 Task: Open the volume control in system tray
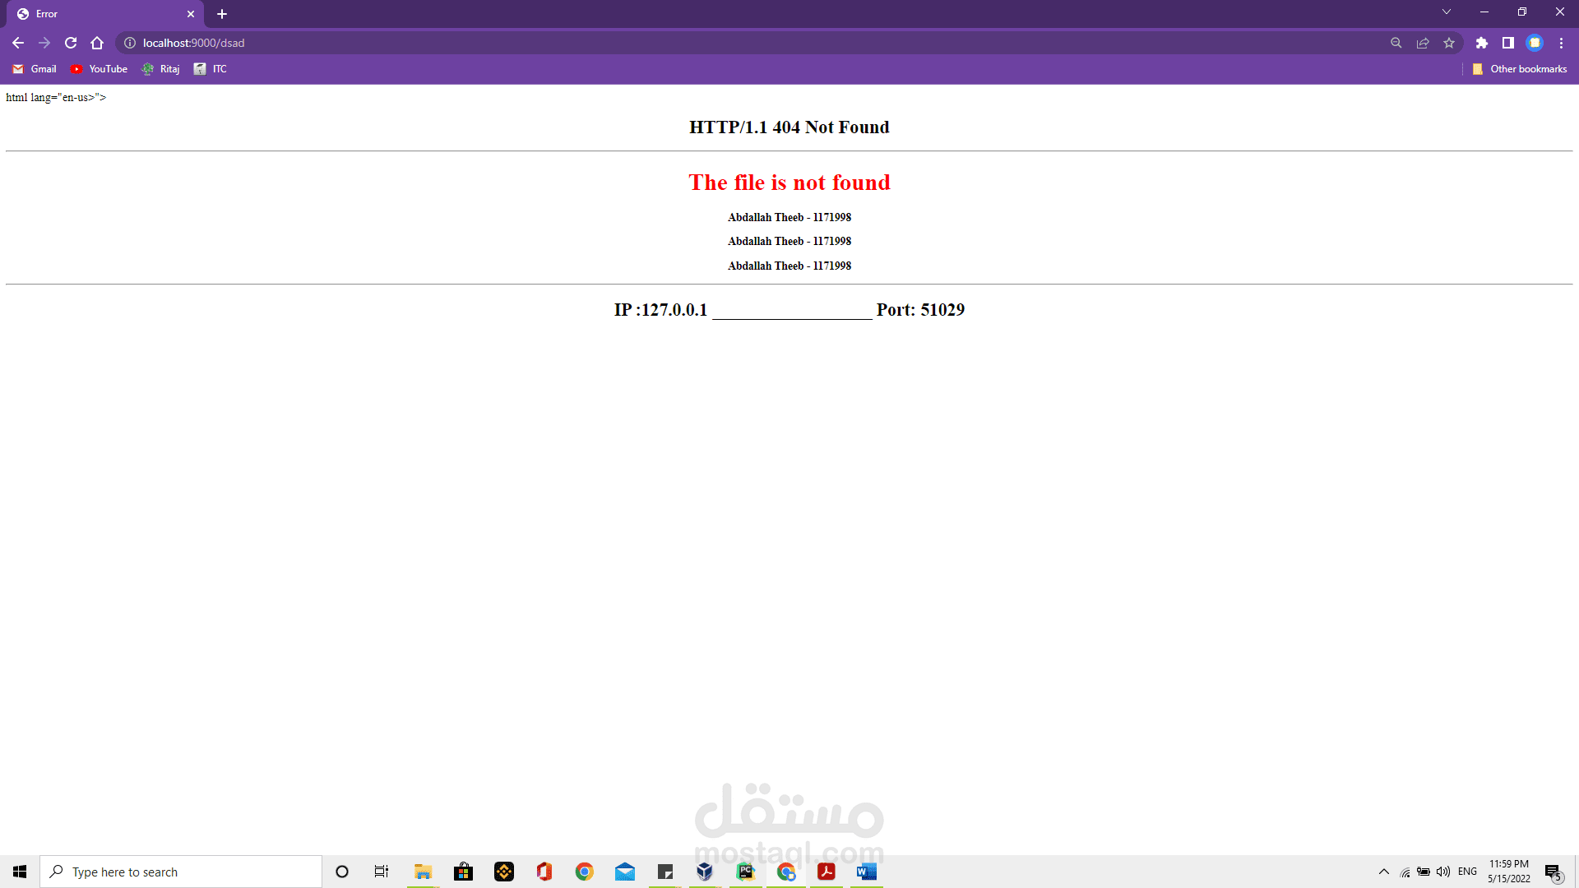pyautogui.click(x=1443, y=872)
